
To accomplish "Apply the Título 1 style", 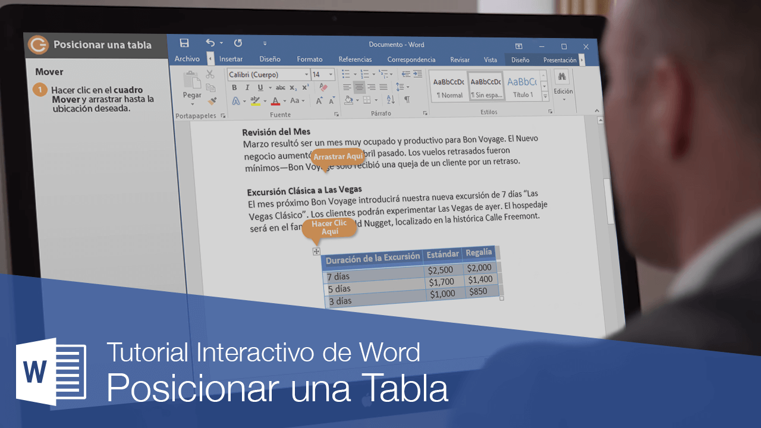I will point(523,86).
